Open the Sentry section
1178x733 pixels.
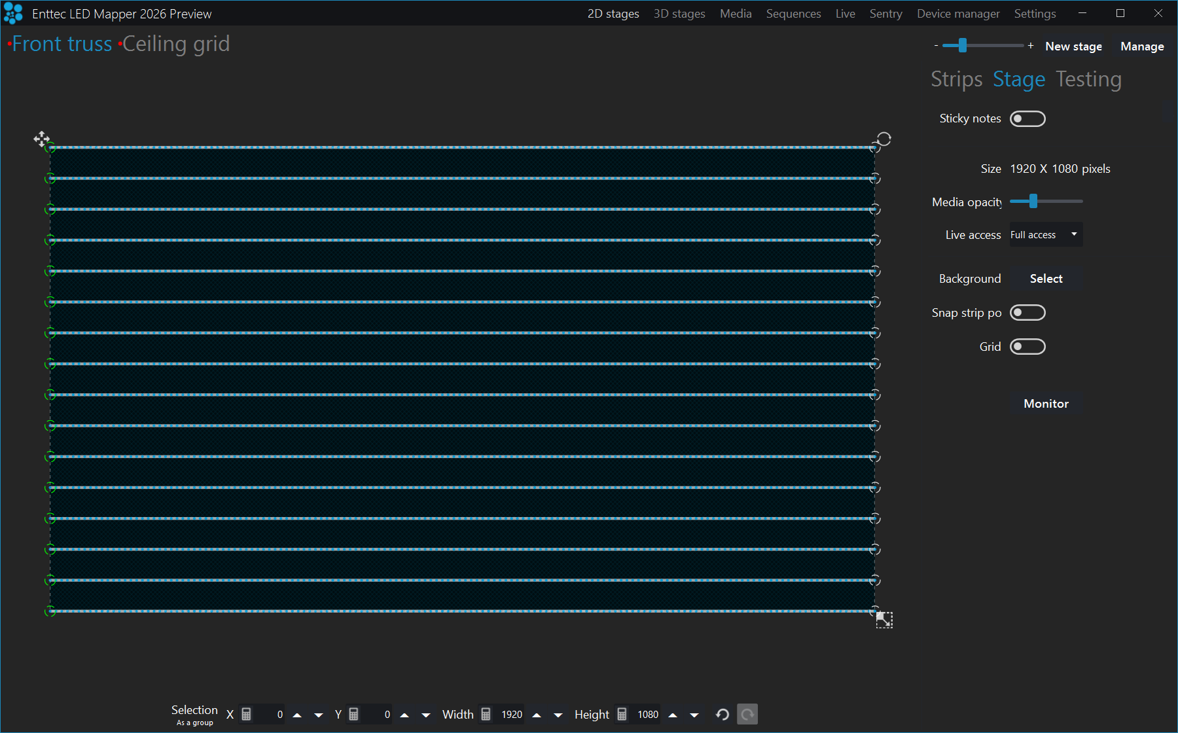[x=885, y=14]
